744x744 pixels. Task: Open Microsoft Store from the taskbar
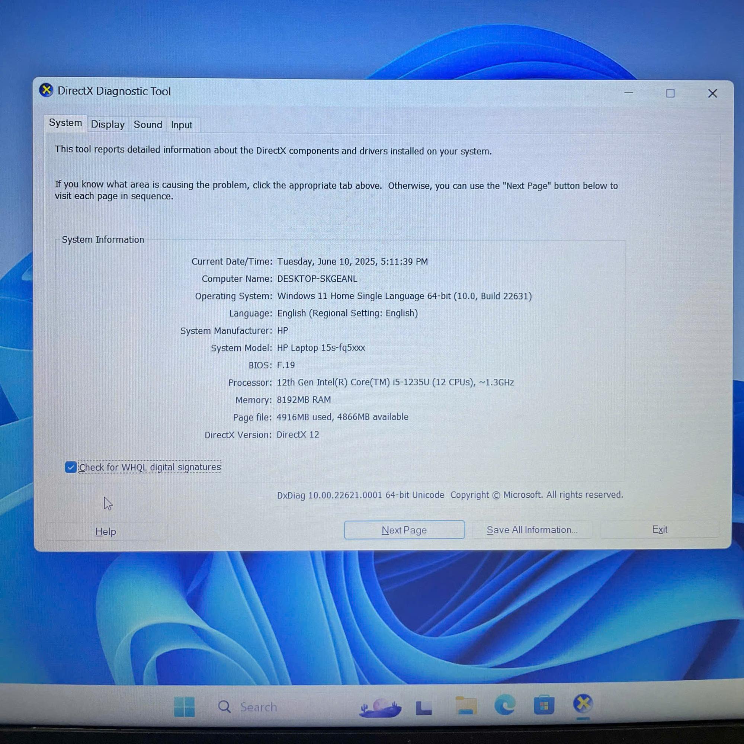(x=544, y=705)
